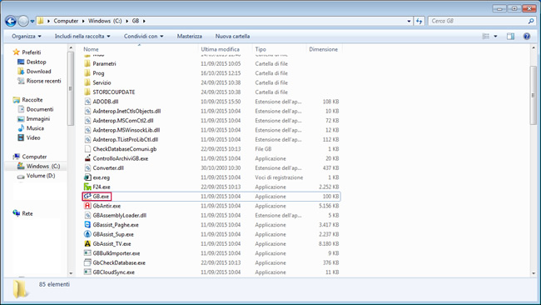This screenshot has width=541, height=305.
Task: Select the GBCloudSync.exe icon
Action: tap(87, 272)
